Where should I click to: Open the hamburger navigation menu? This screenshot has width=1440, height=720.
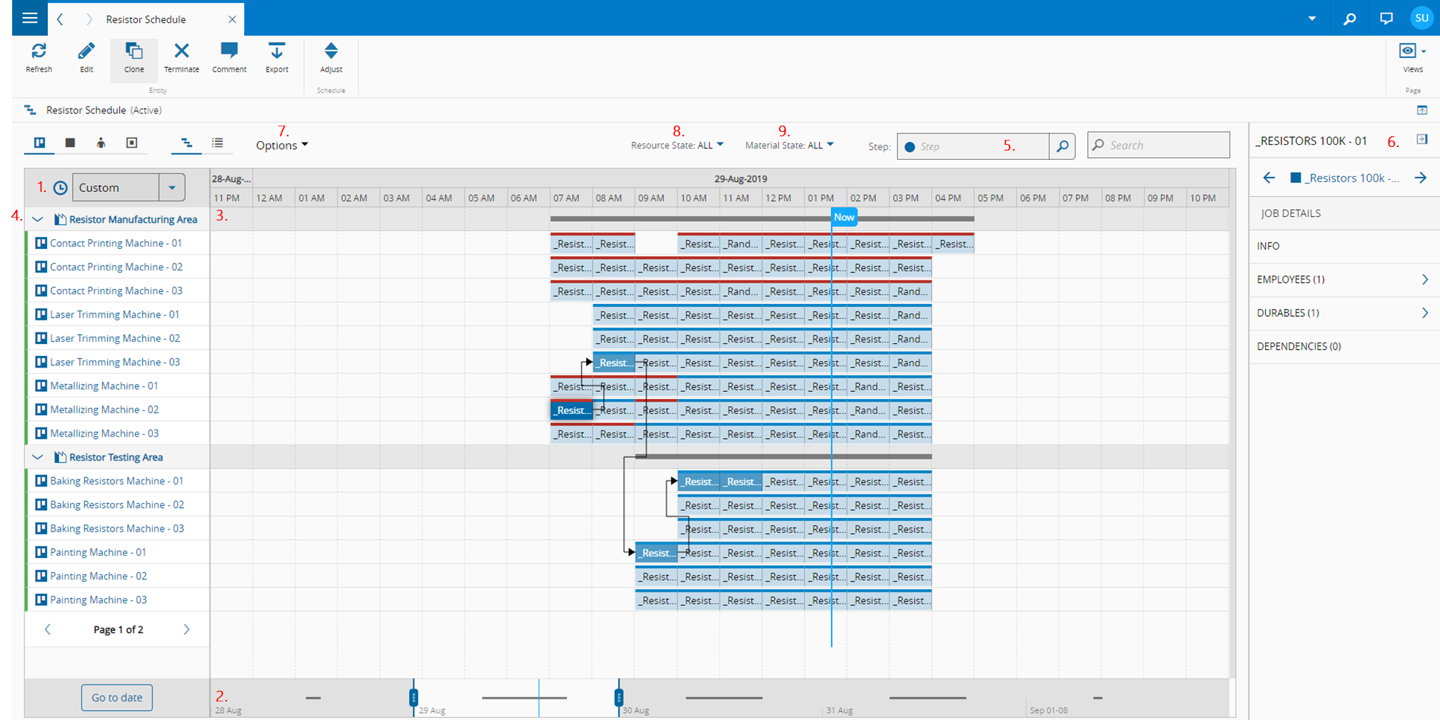(30, 18)
